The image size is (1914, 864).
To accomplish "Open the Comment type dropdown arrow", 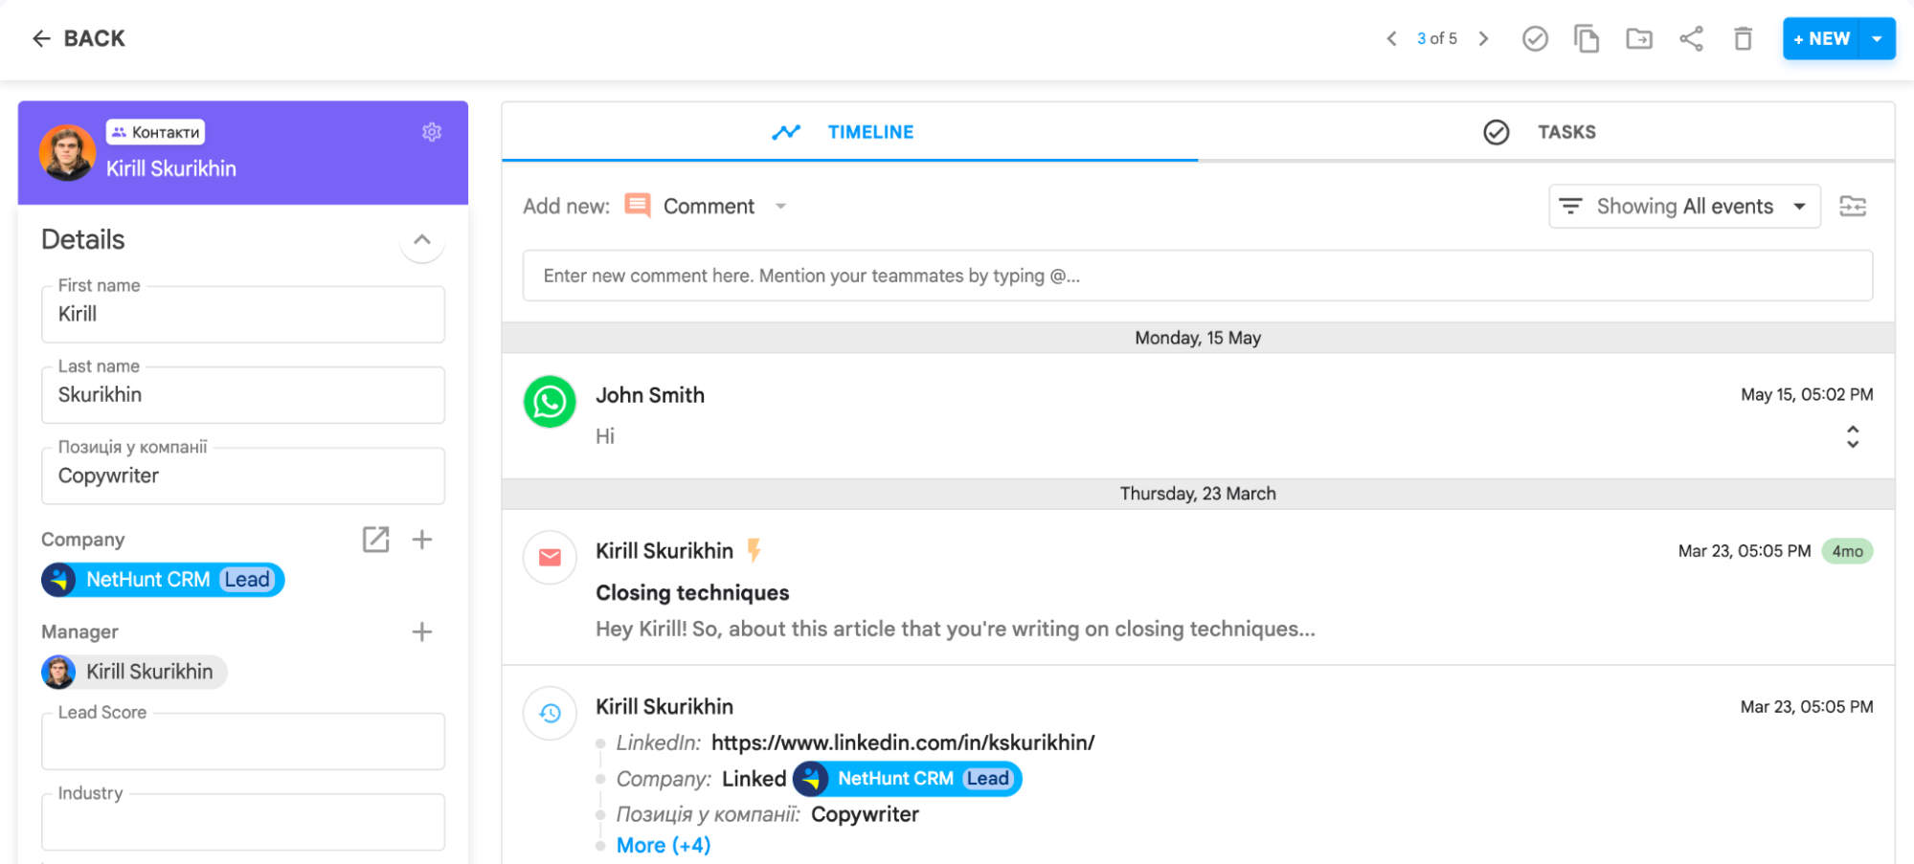I will click(x=781, y=206).
